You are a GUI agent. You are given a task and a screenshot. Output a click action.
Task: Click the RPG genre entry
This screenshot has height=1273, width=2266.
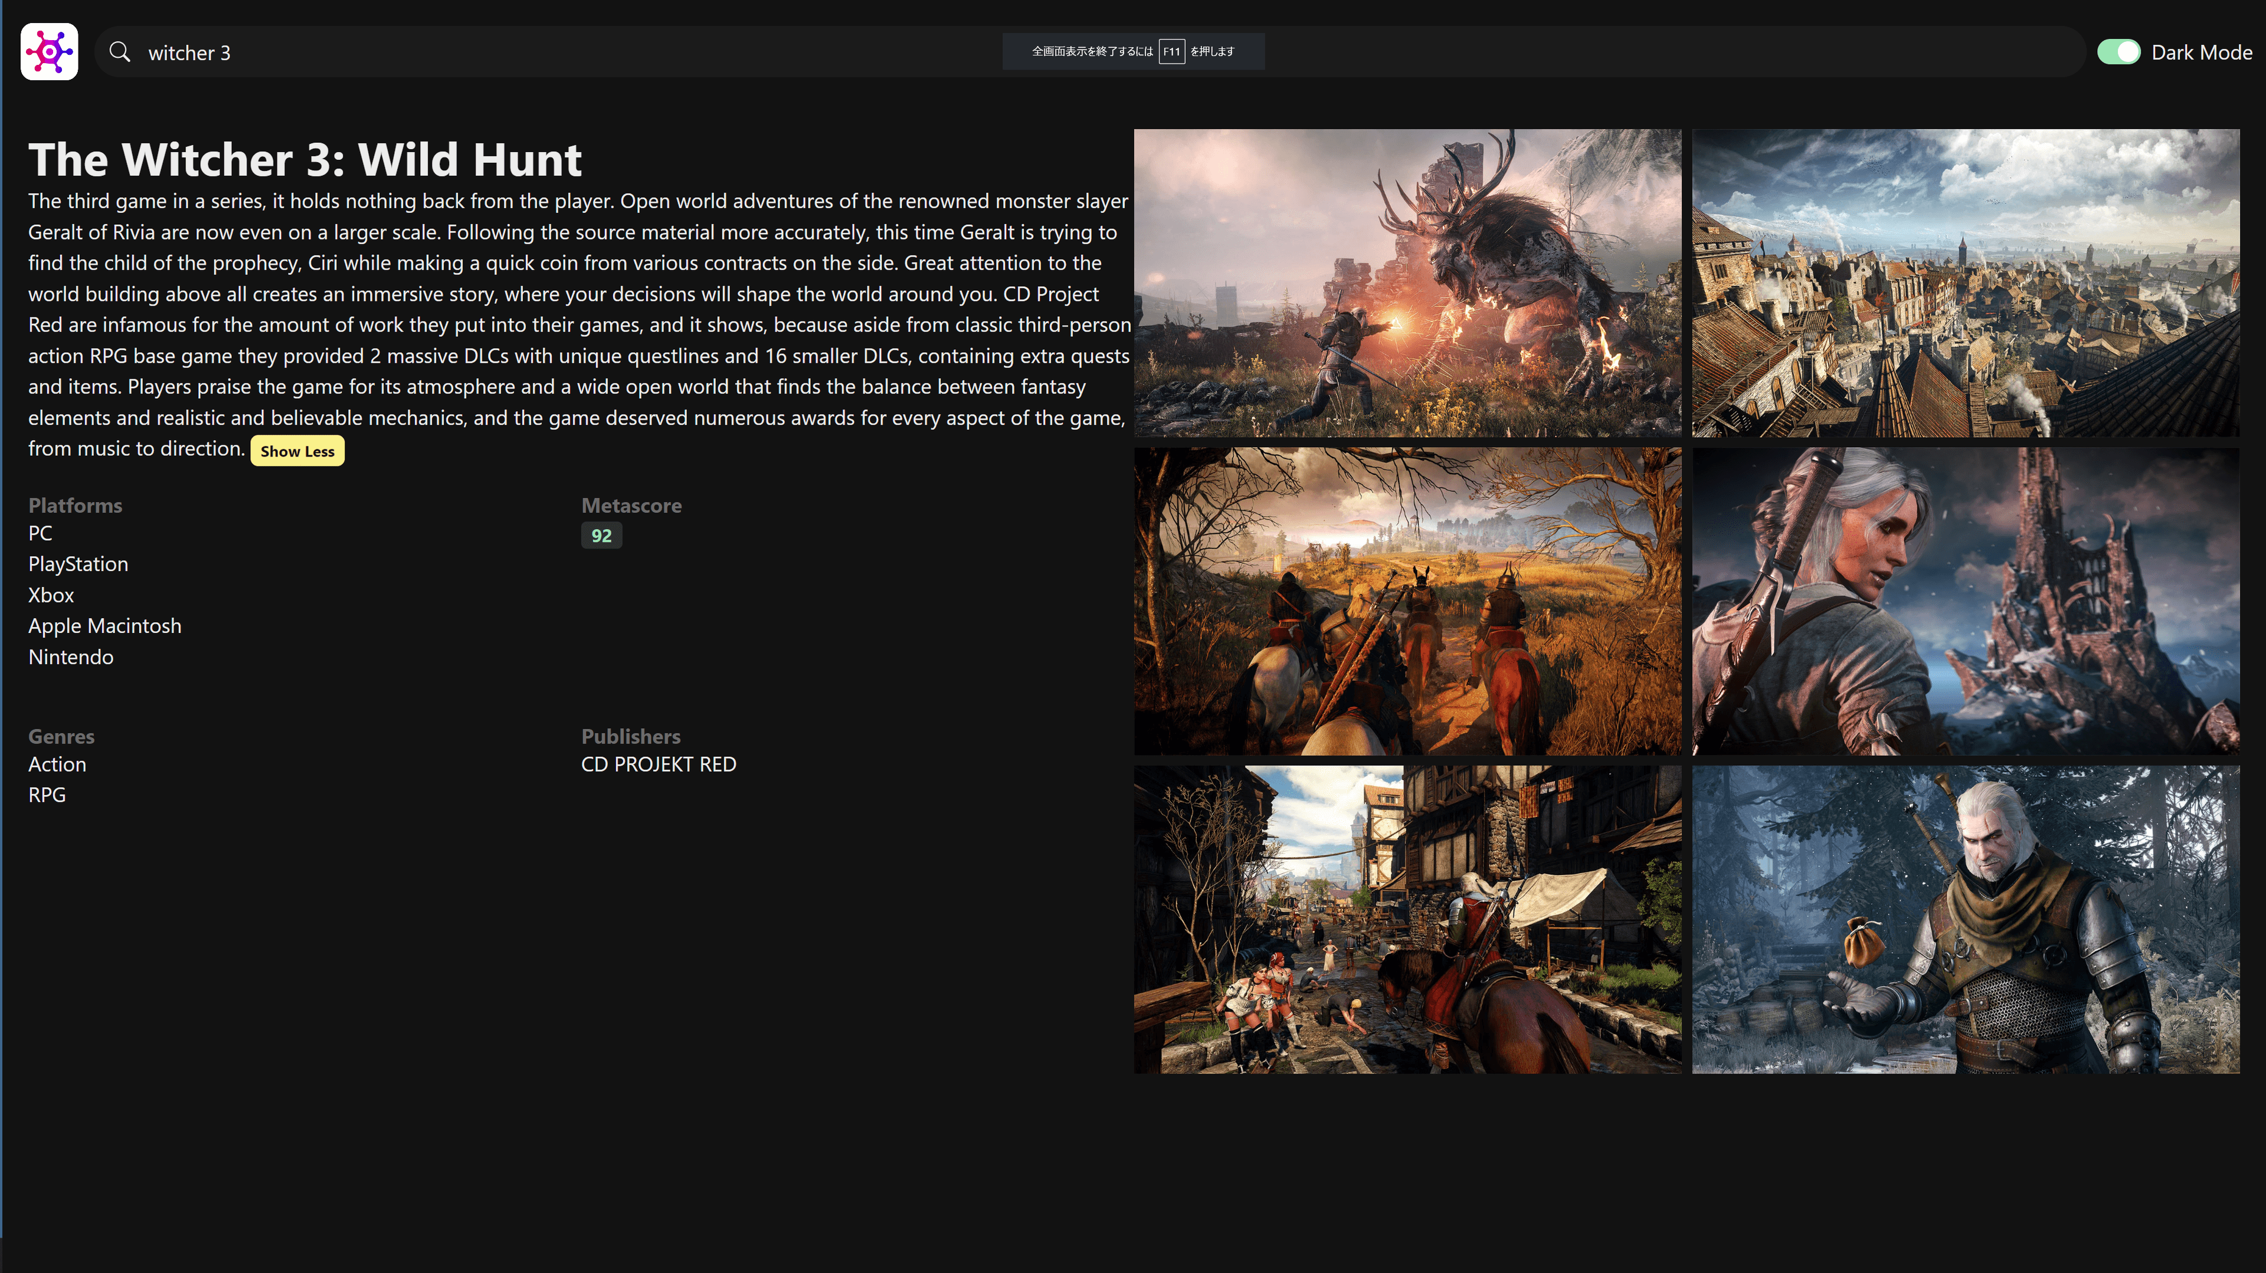pyautogui.click(x=47, y=796)
